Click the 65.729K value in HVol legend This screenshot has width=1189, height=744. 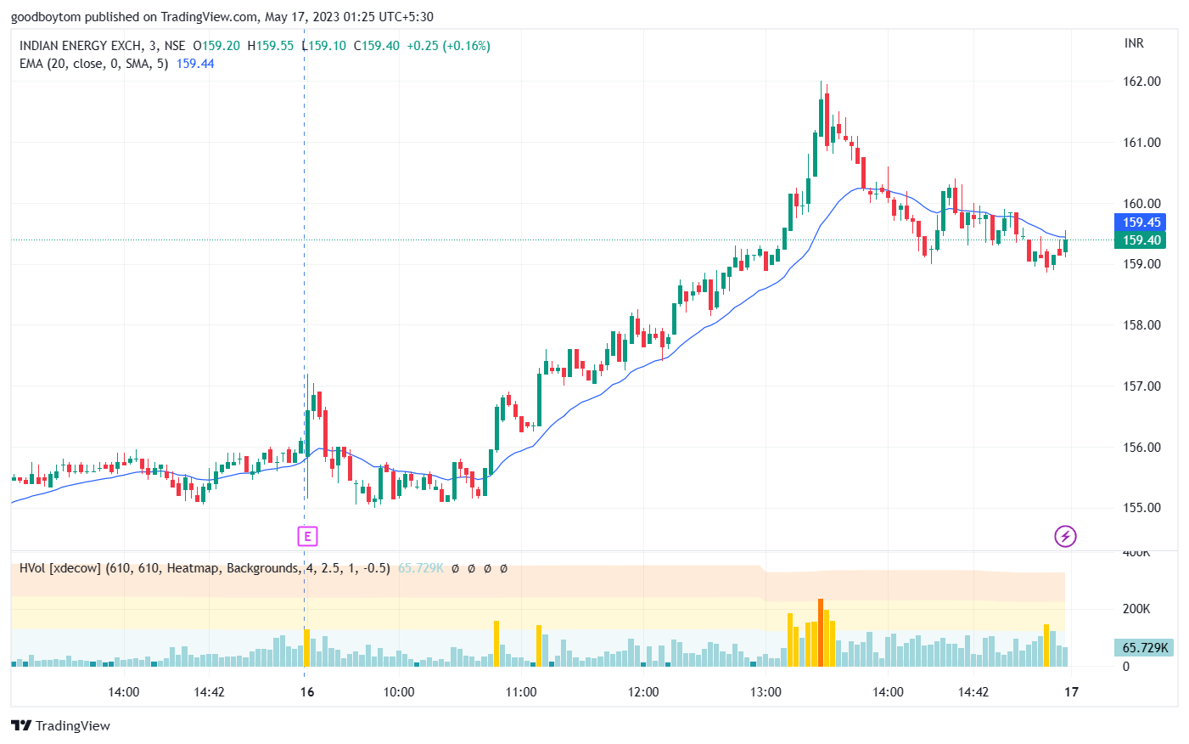tap(421, 568)
